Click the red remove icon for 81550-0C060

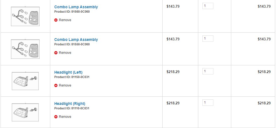tap(56, 53)
